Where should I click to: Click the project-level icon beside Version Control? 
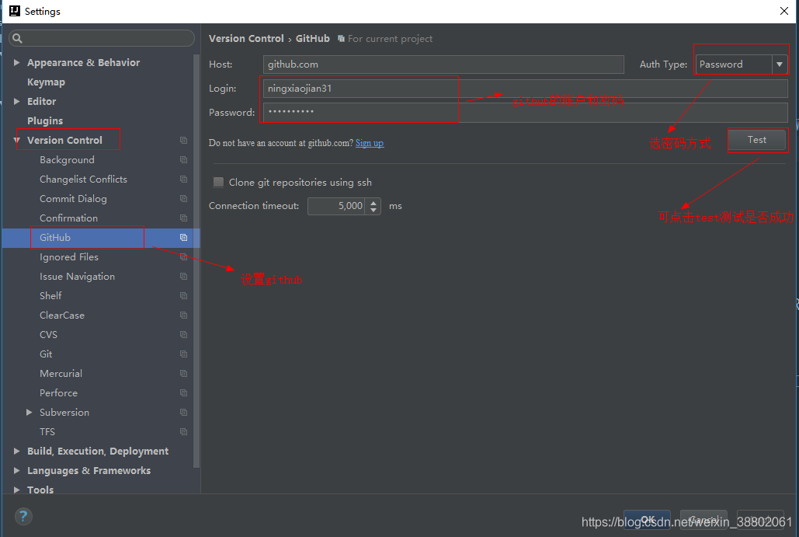click(x=183, y=140)
